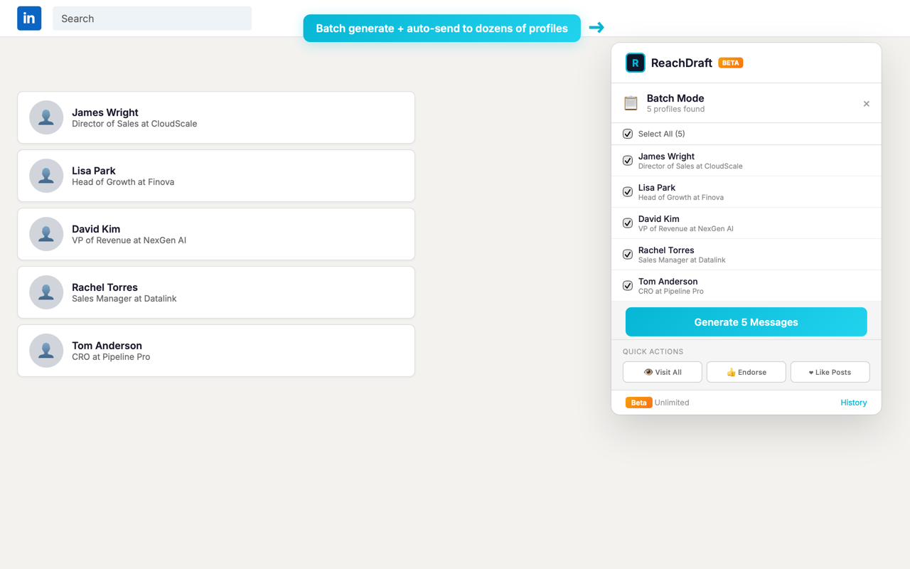
Task: Open David Kim name in search results
Action: (96, 229)
